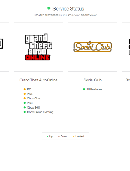Click the Service Status heading

(68, 9)
